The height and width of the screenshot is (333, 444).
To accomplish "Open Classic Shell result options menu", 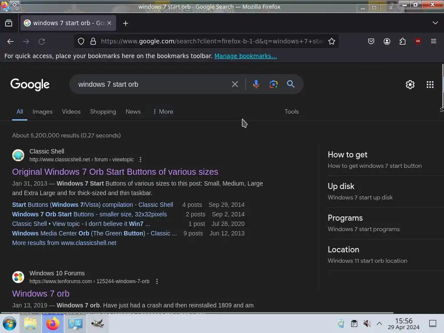I will click(x=140, y=160).
